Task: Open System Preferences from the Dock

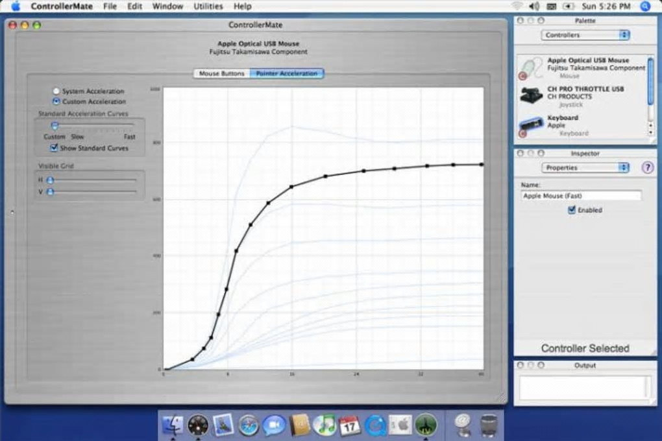Action: (400, 425)
